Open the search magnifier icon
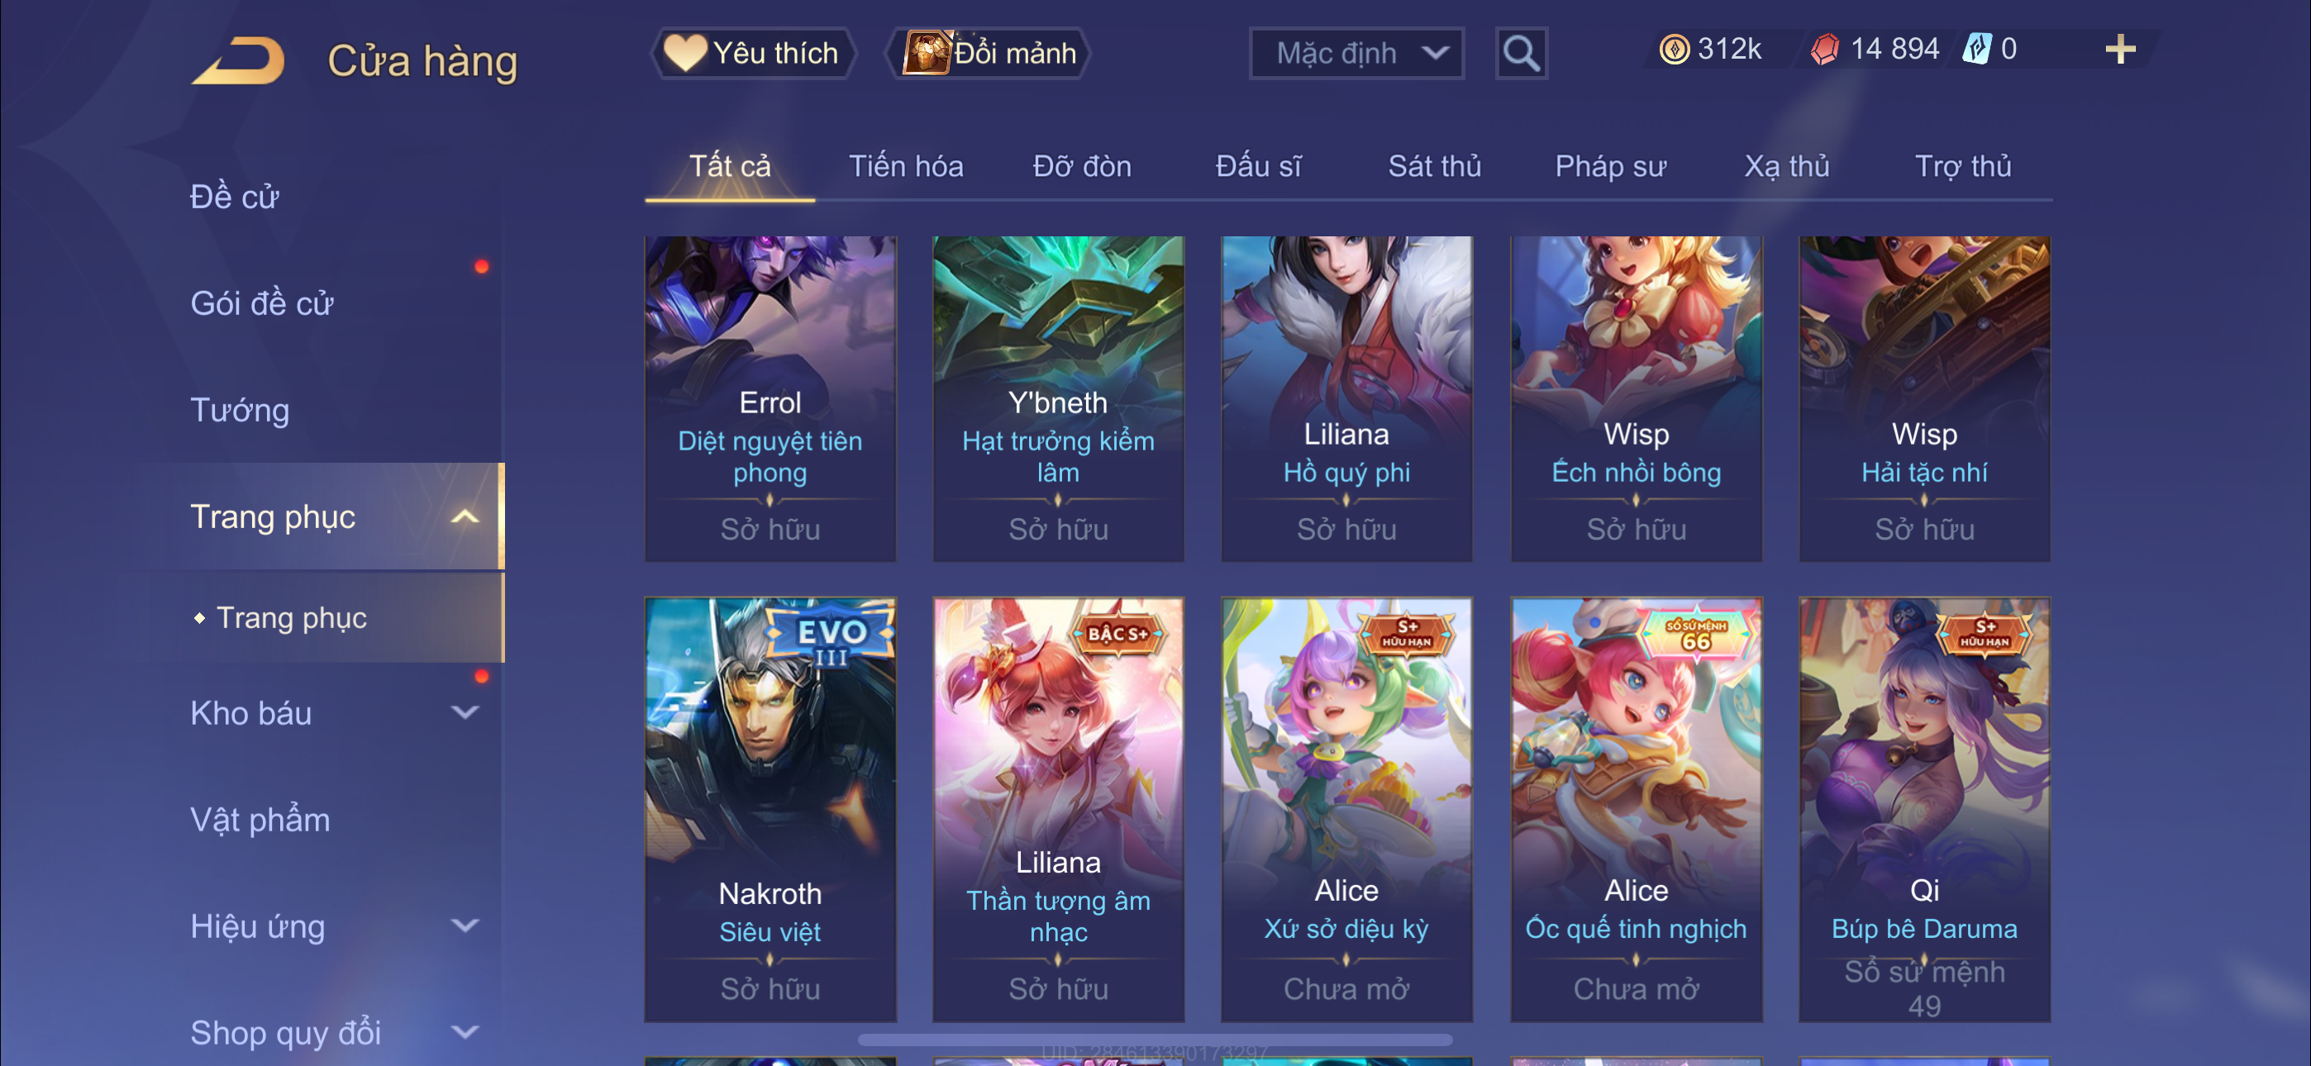The width and height of the screenshot is (2311, 1066). coord(1521,54)
